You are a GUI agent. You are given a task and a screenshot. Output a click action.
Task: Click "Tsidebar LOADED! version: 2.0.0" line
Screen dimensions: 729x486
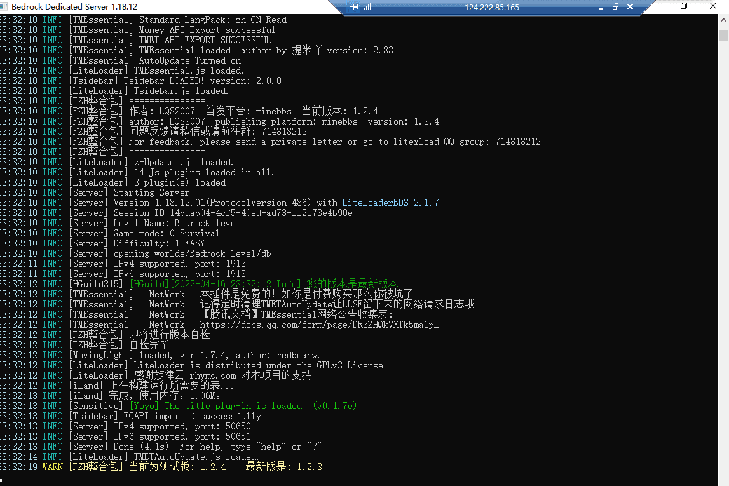point(141,81)
